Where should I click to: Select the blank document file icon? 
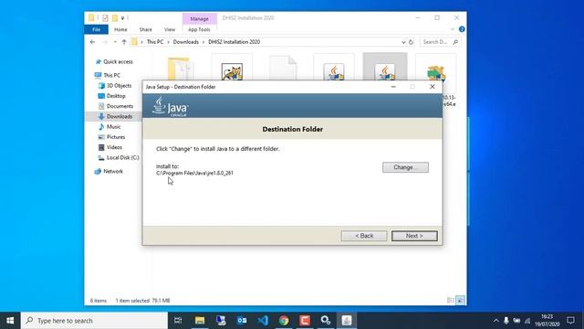coord(283,68)
